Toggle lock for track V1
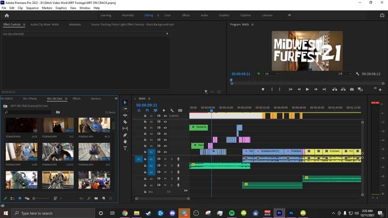Image resolution: width=388 pixels, height=218 pixels. (x=145, y=152)
